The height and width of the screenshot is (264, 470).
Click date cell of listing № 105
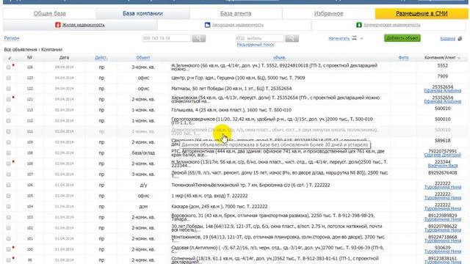pos(64,196)
